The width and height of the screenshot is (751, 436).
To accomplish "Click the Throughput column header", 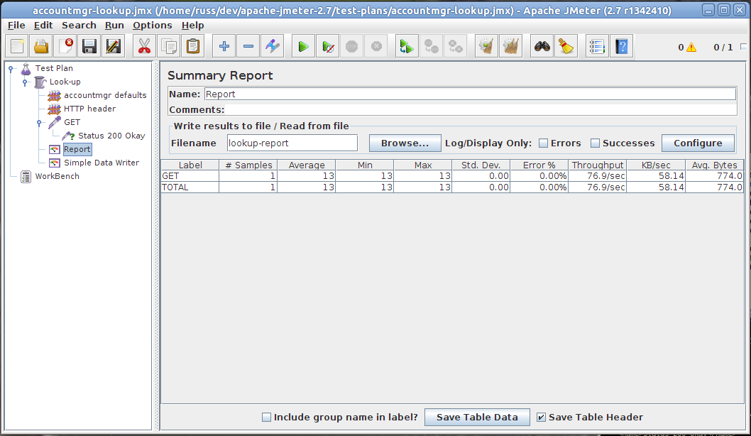I will [598, 165].
